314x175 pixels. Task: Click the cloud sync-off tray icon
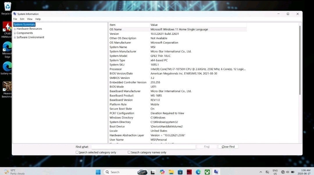click(x=267, y=172)
